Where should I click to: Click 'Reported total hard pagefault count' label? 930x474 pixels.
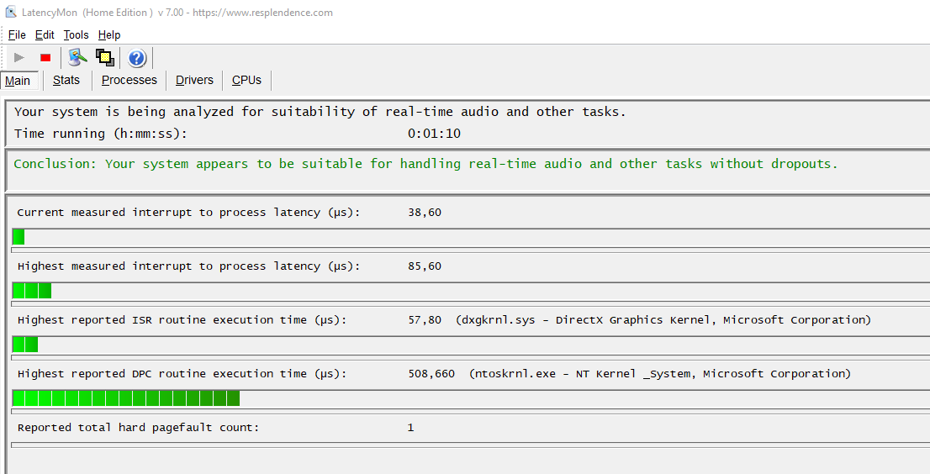click(138, 428)
